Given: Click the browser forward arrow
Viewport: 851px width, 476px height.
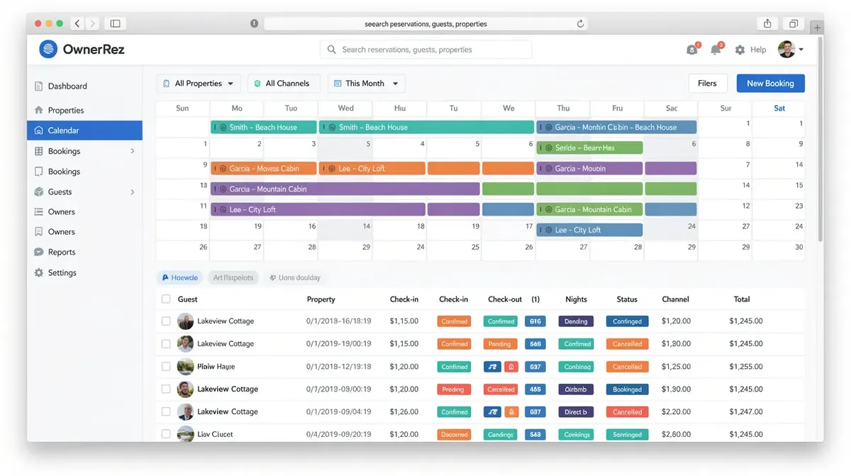Looking at the screenshot, I should 93,23.
